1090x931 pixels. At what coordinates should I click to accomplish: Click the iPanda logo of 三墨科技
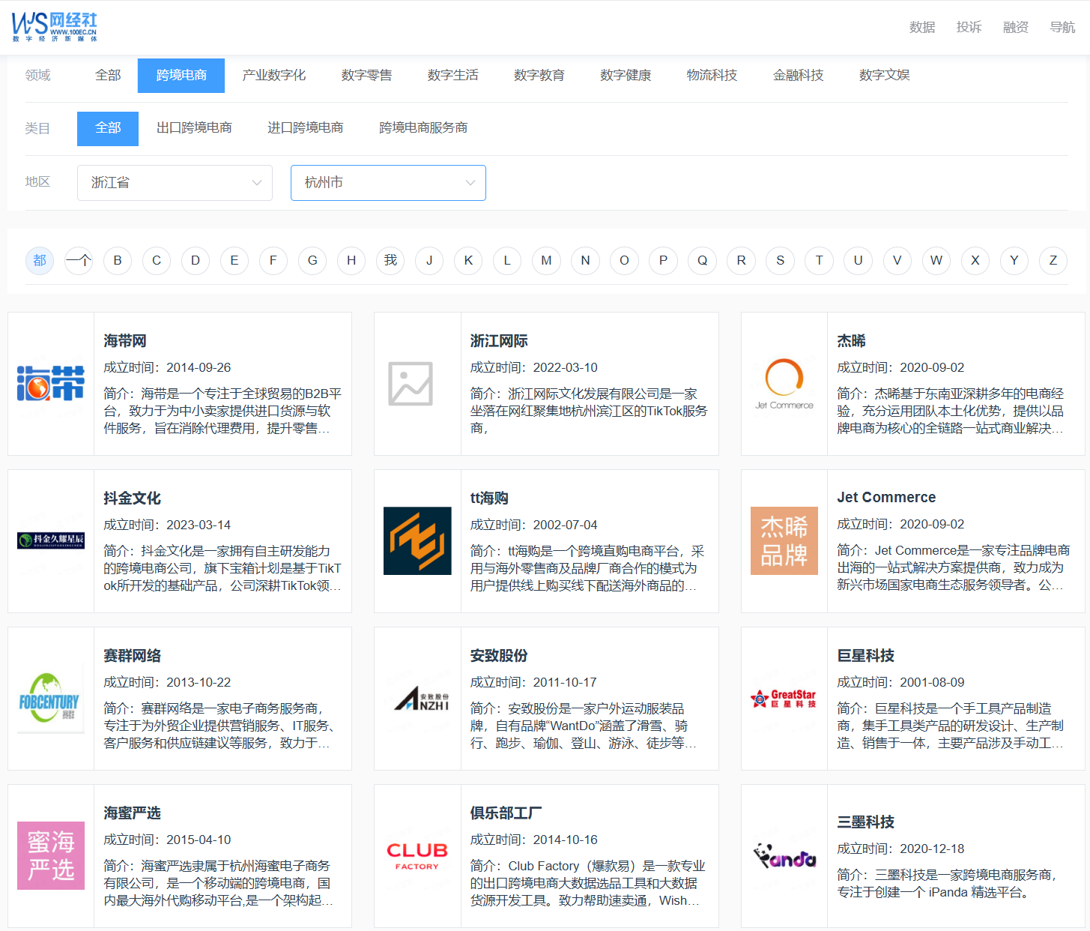coord(784,856)
